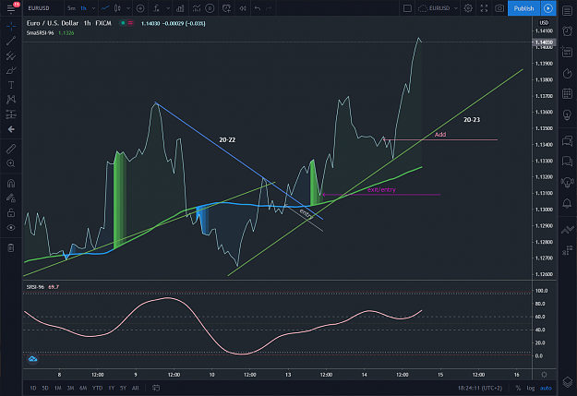Expand the chart style dropdown
Viewport: 577px width, 396px height.
[128, 8]
